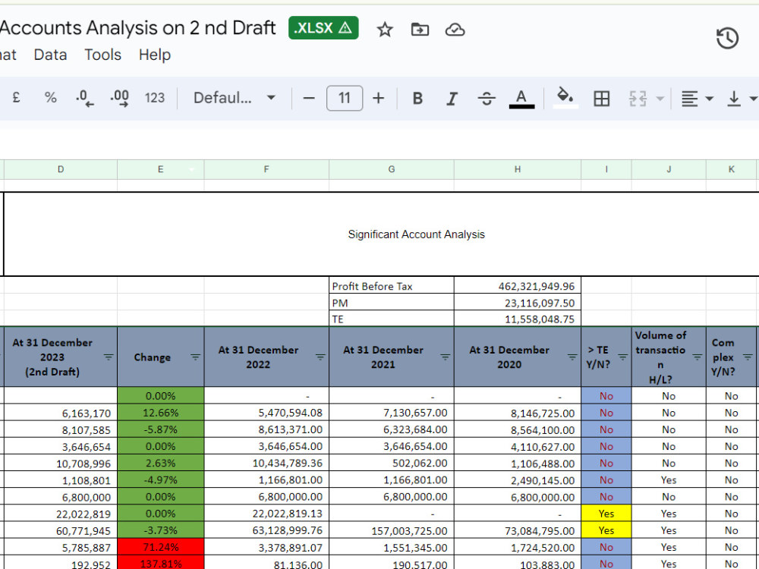The height and width of the screenshot is (569, 759).
Task: Open filter for > TE Y/N column
Action: coord(622,357)
